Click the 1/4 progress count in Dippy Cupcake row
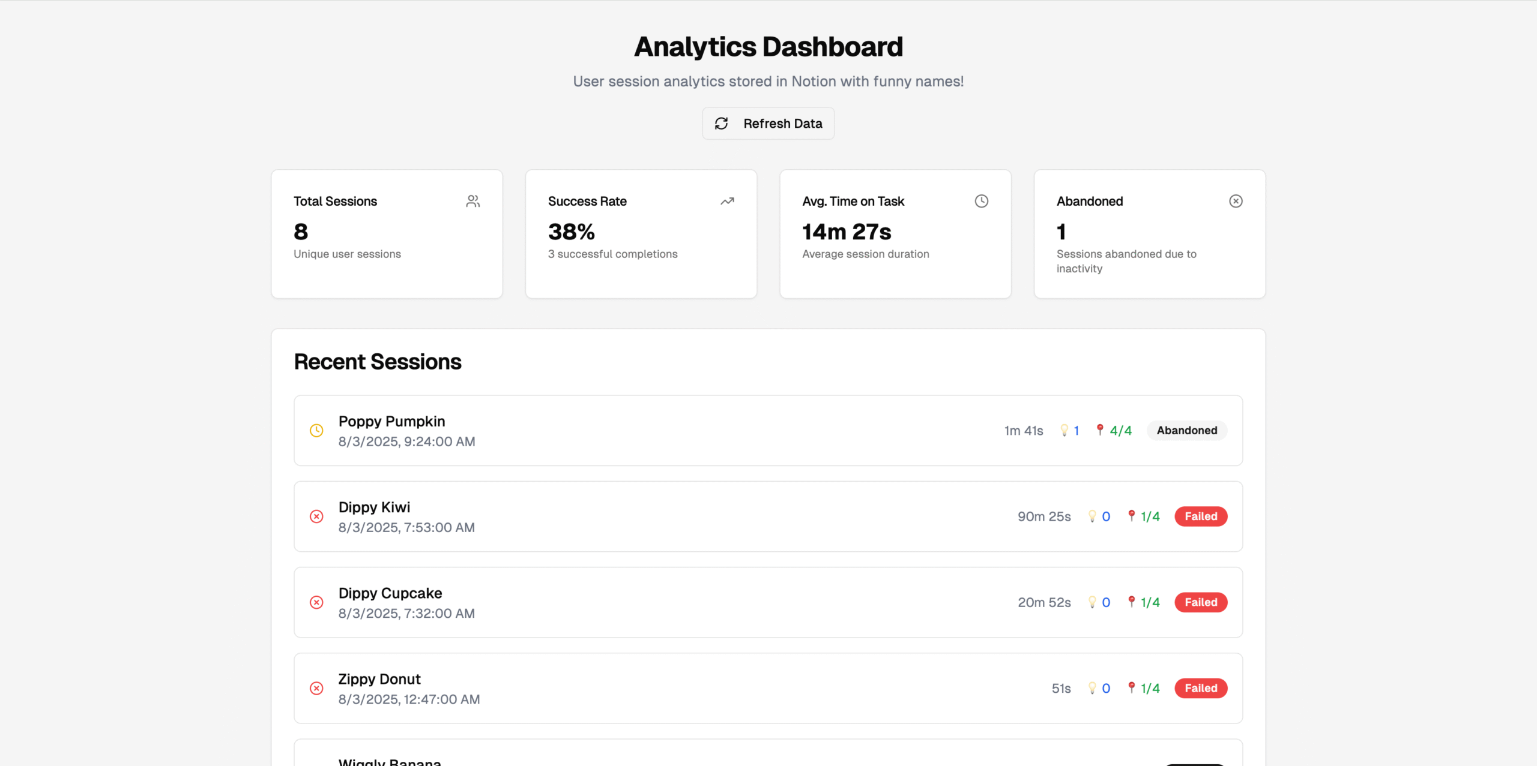The width and height of the screenshot is (1537, 766). [x=1150, y=602]
